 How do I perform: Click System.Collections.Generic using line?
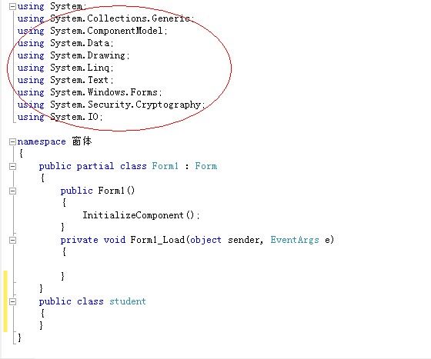click(x=106, y=18)
